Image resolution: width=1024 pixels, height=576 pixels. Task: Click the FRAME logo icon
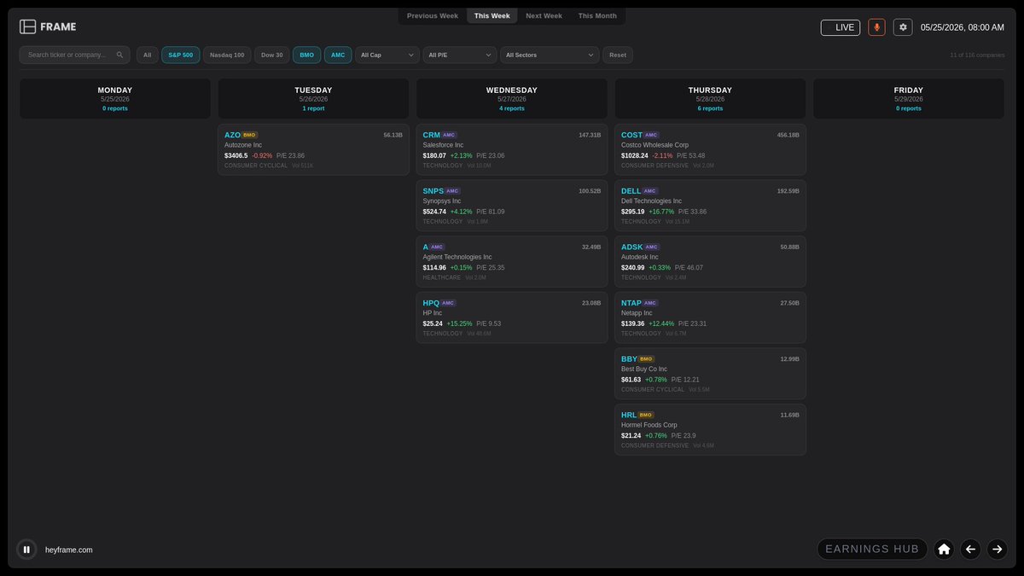coord(28,26)
